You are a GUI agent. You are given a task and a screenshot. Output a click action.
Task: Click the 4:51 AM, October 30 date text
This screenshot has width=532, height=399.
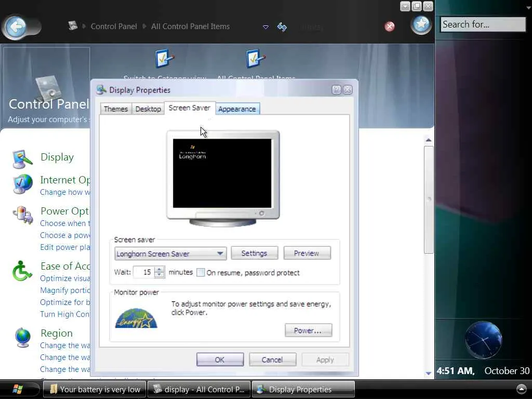coord(483,370)
